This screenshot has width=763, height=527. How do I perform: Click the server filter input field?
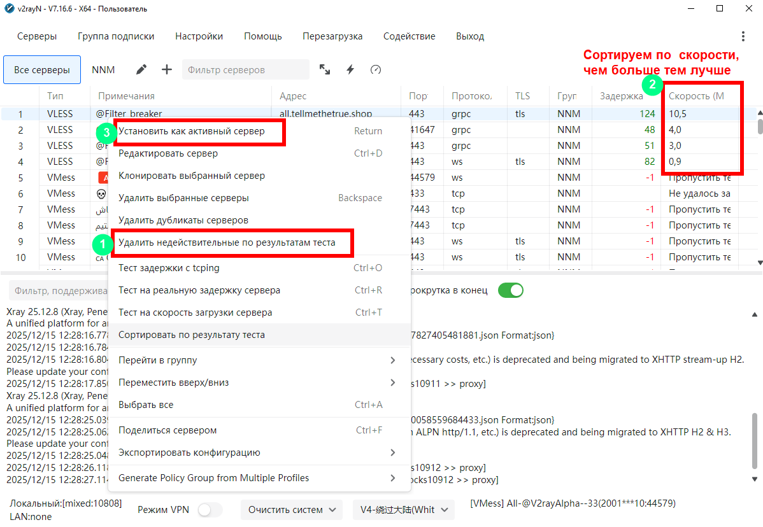click(x=245, y=70)
